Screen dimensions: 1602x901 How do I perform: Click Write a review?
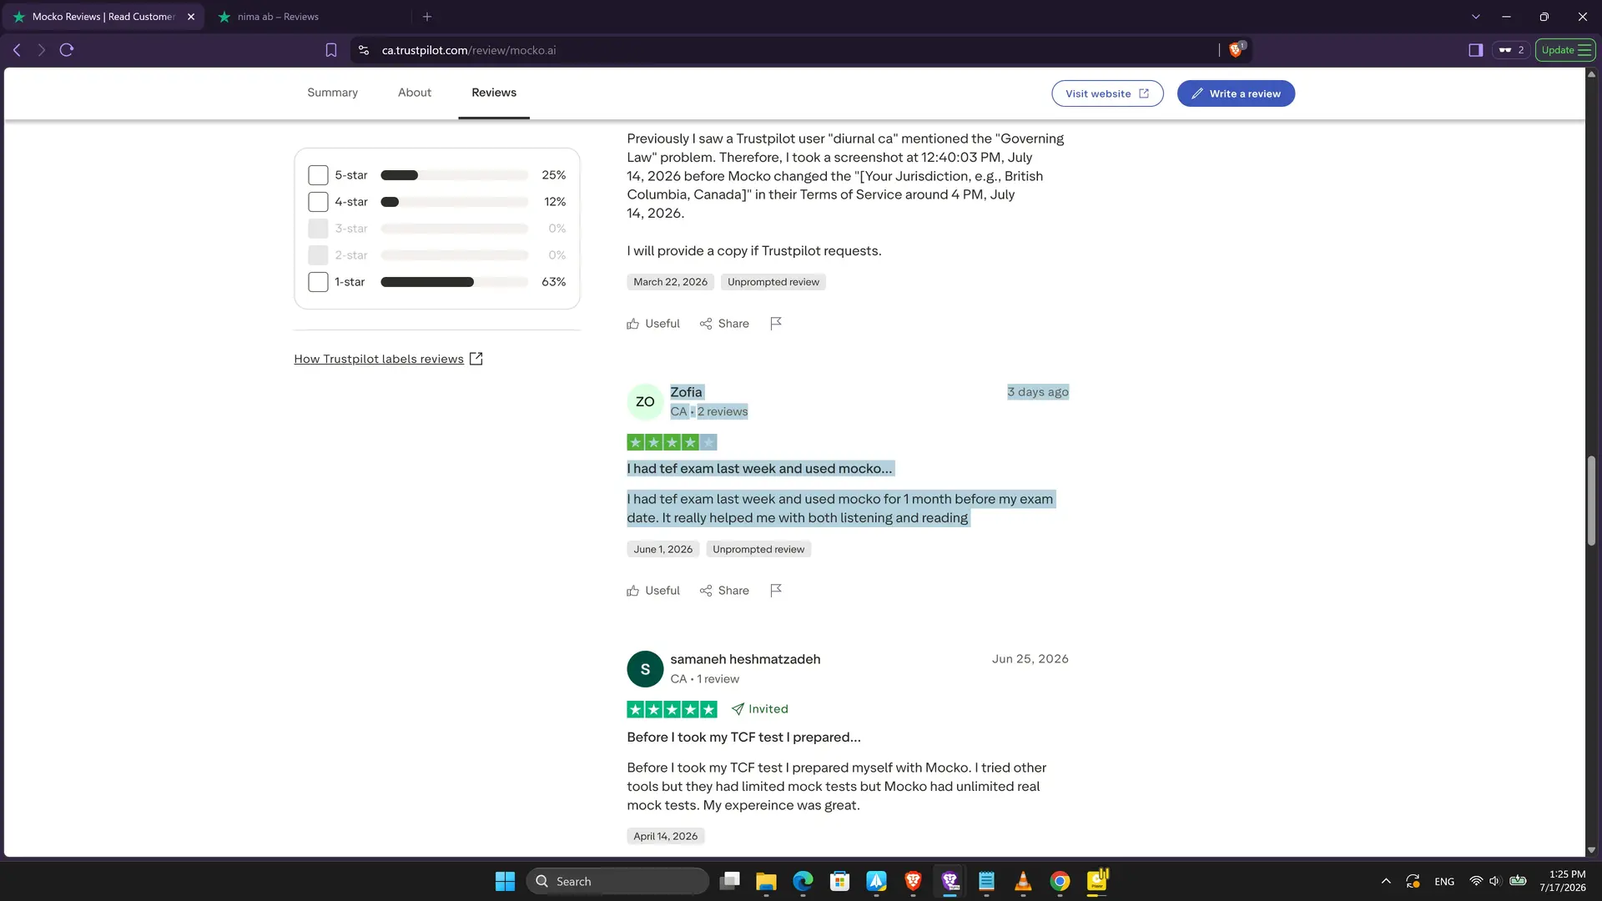(x=1236, y=93)
